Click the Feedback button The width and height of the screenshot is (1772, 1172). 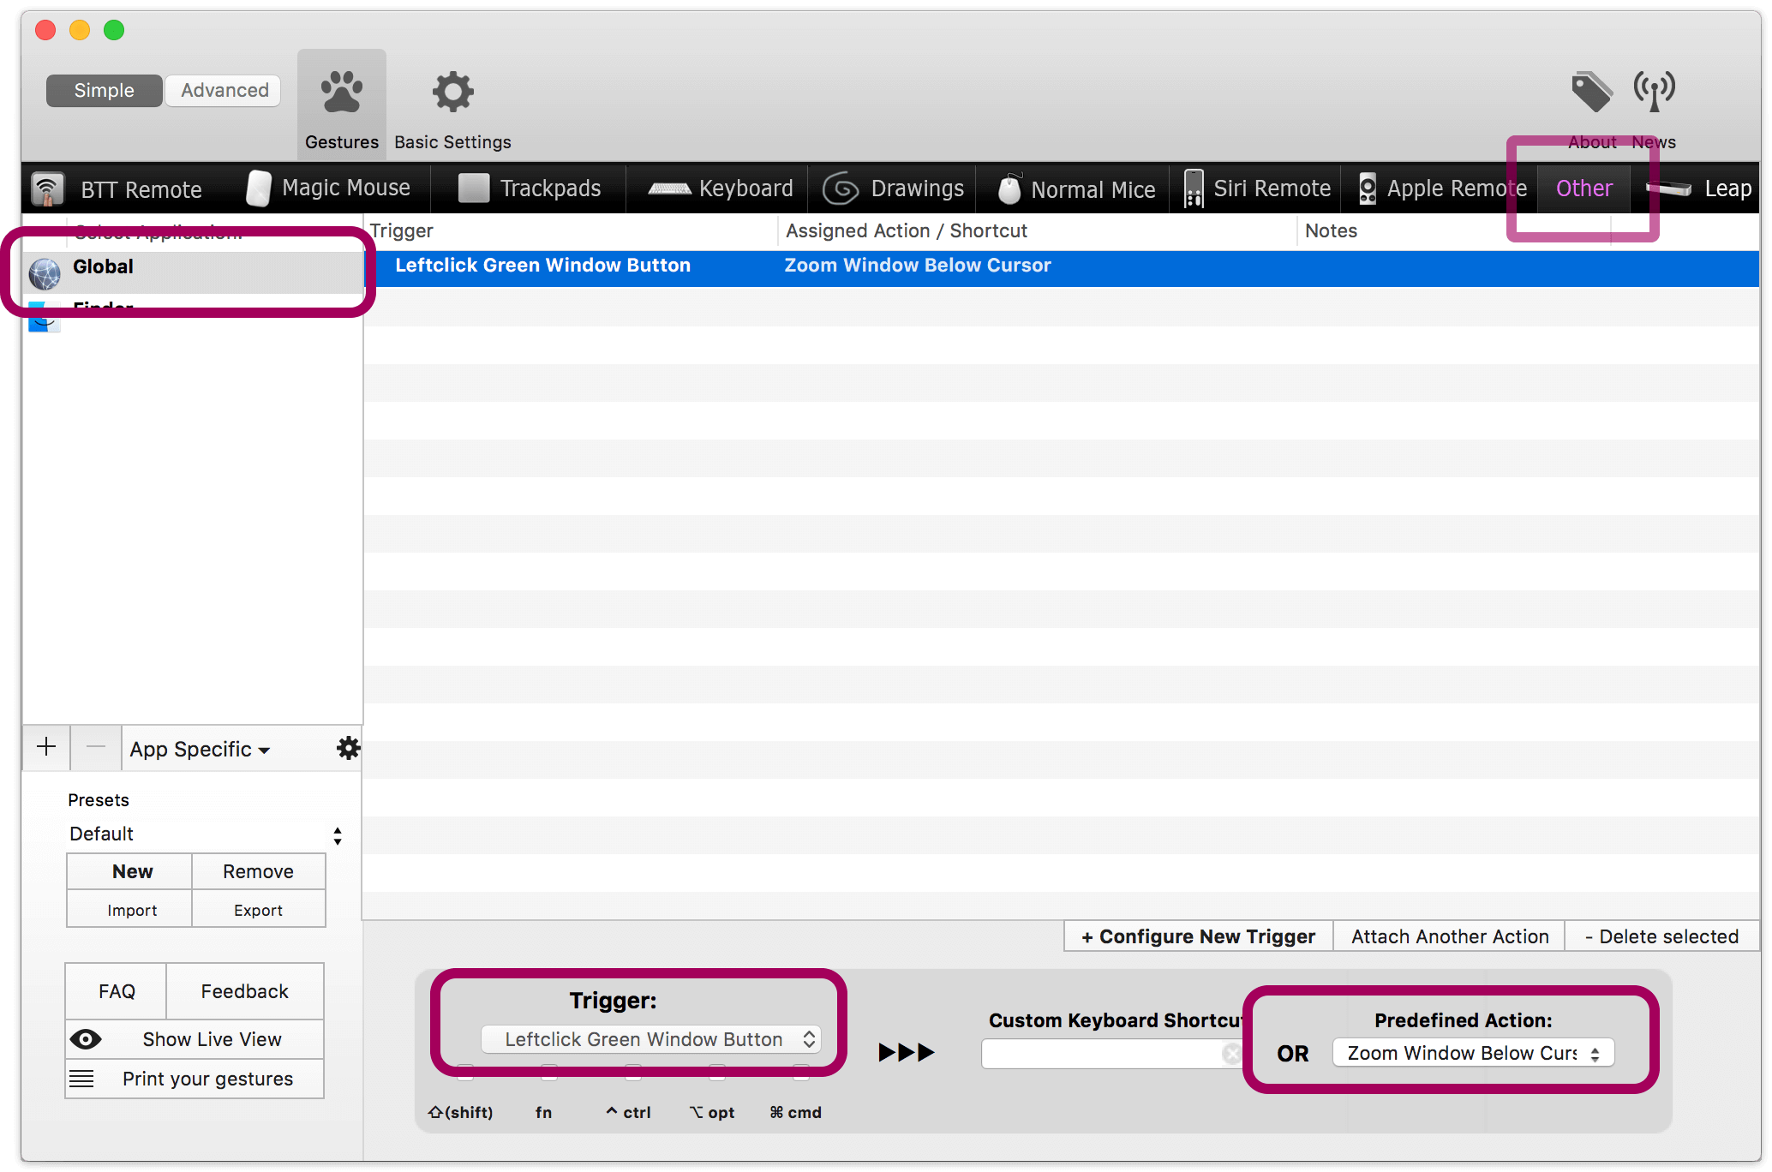click(244, 991)
